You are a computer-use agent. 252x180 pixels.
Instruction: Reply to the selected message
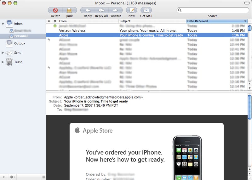point(88,10)
